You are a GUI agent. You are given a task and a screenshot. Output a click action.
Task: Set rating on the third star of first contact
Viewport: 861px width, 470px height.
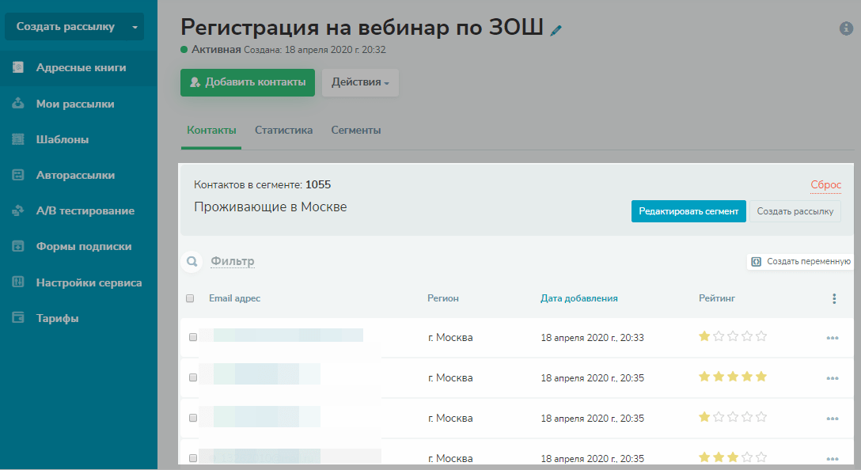click(733, 337)
